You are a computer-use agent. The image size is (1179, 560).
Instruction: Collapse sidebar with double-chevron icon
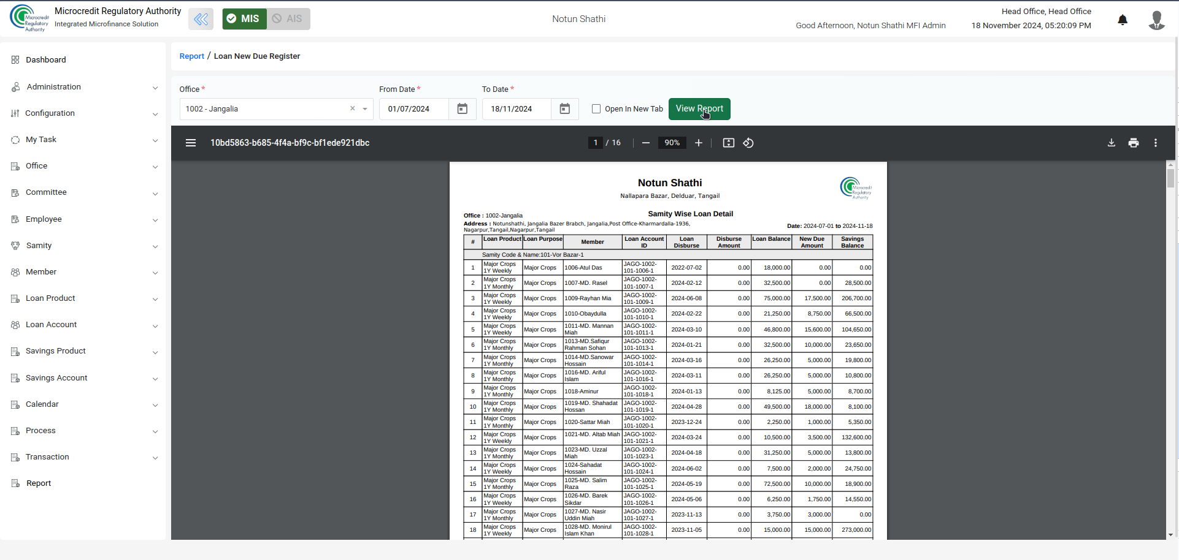point(201,19)
